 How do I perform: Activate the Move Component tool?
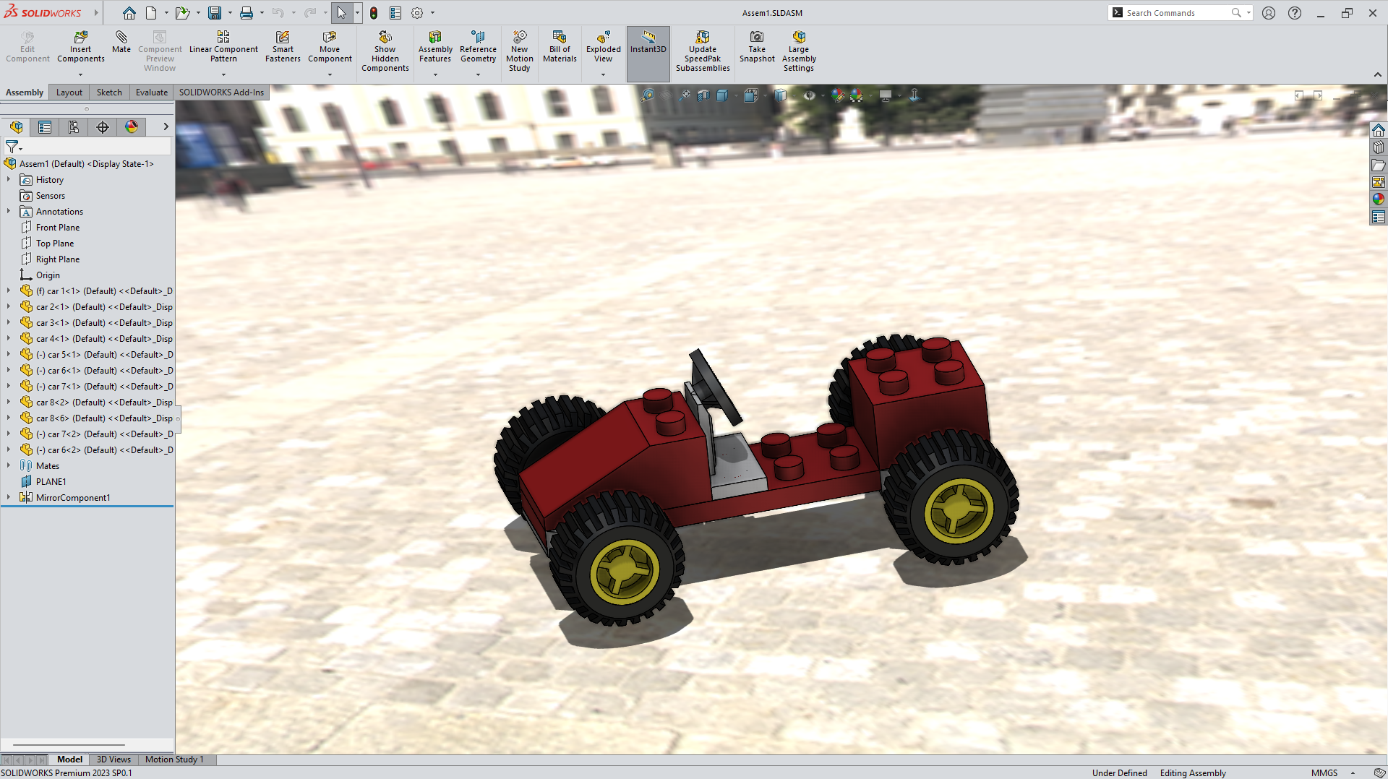(x=330, y=47)
